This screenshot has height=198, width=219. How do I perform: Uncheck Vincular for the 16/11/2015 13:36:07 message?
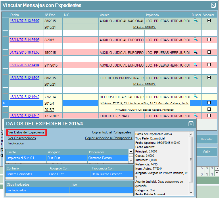click(209, 20)
